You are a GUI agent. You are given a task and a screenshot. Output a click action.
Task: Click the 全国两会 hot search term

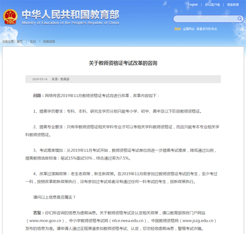189,29
